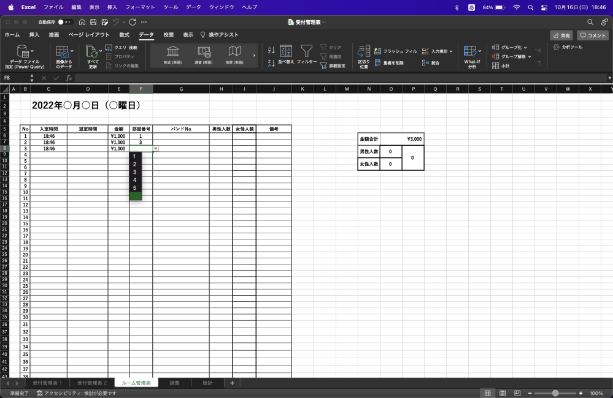Open the Comments (コメント) button

pyautogui.click(x=593, y=36)
